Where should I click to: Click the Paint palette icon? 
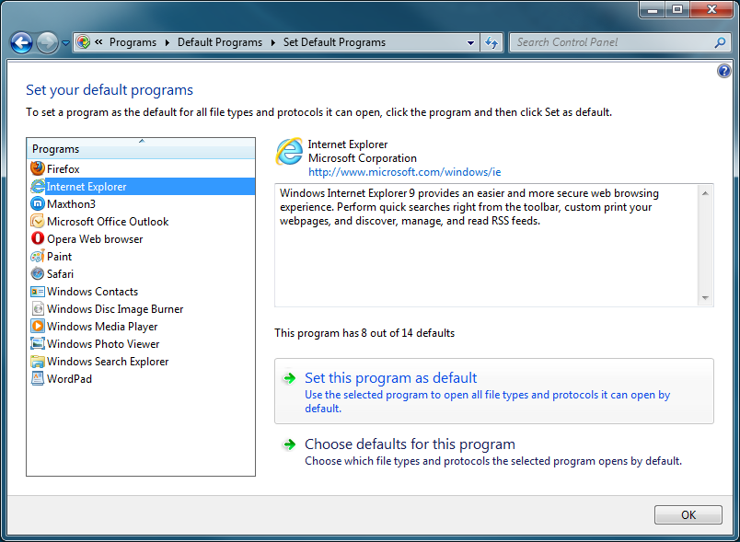pyautogui.click(x=38, y=256)
